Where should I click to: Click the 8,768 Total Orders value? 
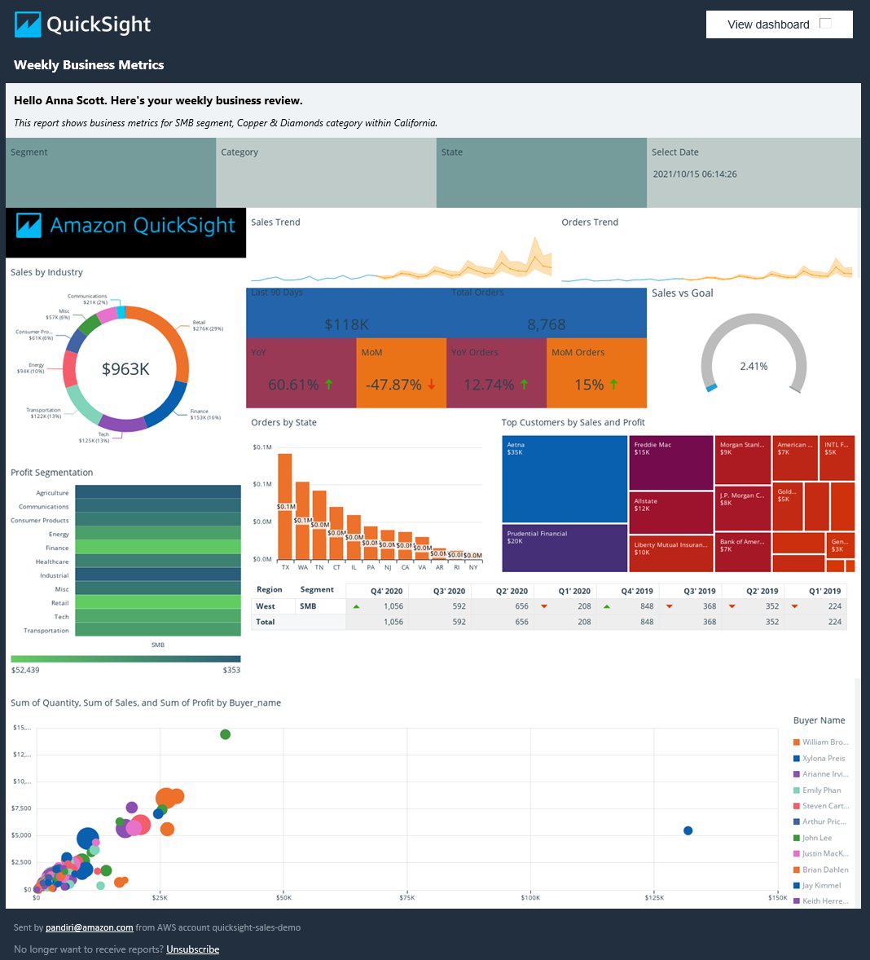[547, 324]
